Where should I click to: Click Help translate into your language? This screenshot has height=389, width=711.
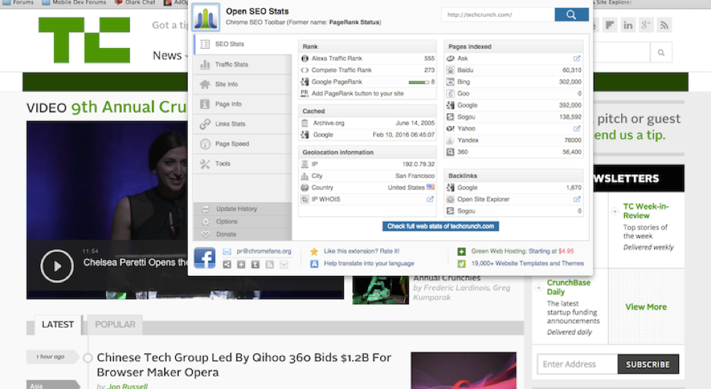click(369, 263)
